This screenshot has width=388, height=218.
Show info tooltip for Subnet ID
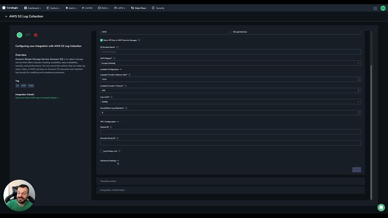(111, 127)
